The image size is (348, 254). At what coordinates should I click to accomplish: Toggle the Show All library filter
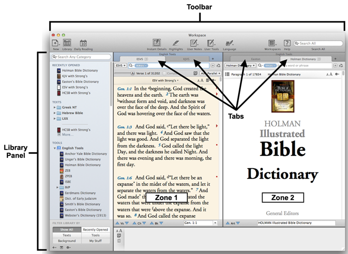click(x=67, y=229)
